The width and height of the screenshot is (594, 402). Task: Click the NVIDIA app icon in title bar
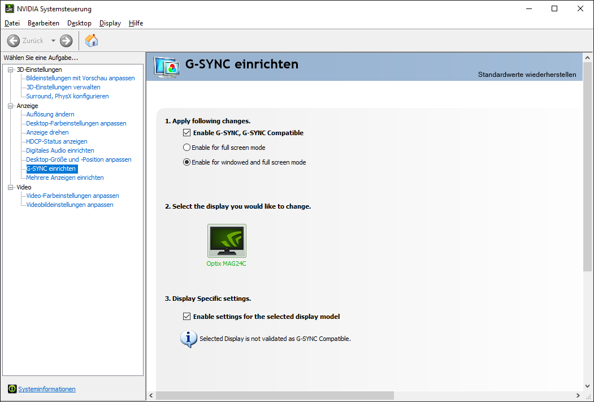click(10, 8)
